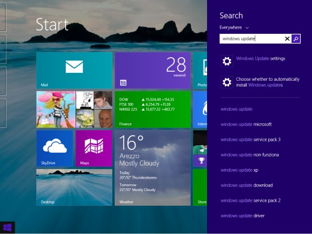312x234 pixels.
Task: Select suggestion 'windows update'
Action: coord(237,109)
